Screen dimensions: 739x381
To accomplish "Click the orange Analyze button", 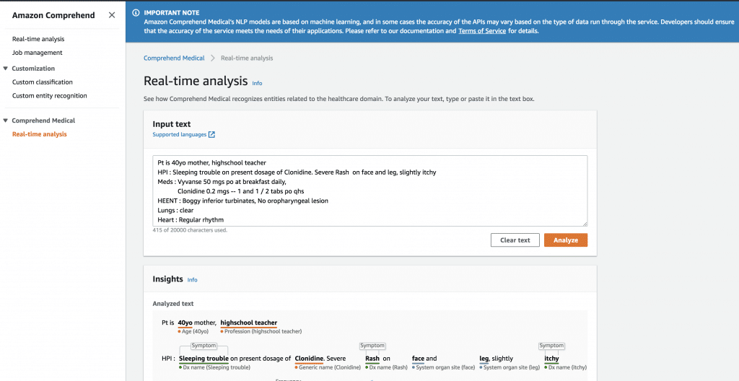I will 566,240.
